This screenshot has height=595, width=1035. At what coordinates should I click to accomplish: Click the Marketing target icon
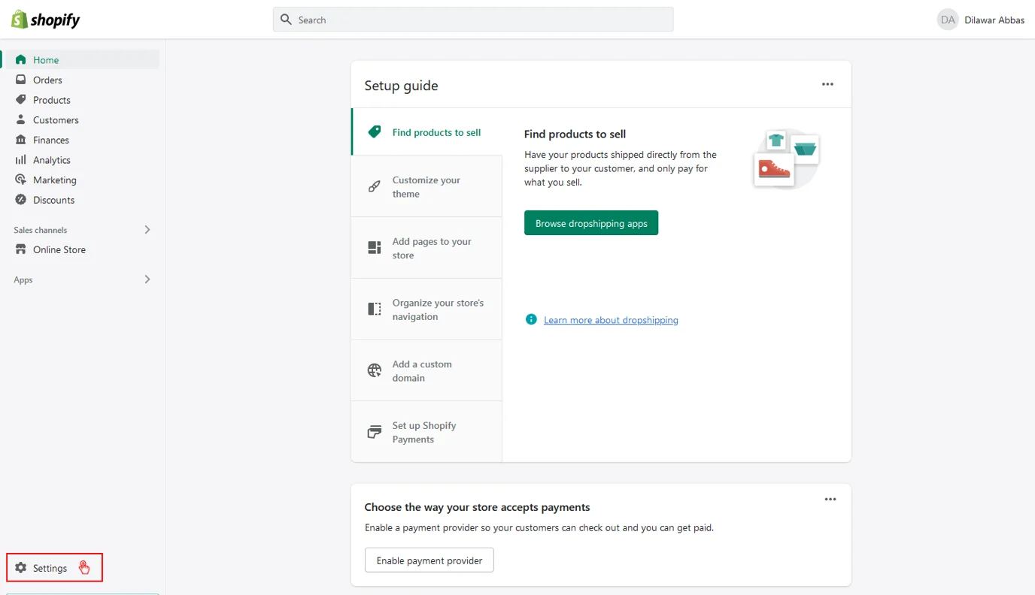coord(21,180)
